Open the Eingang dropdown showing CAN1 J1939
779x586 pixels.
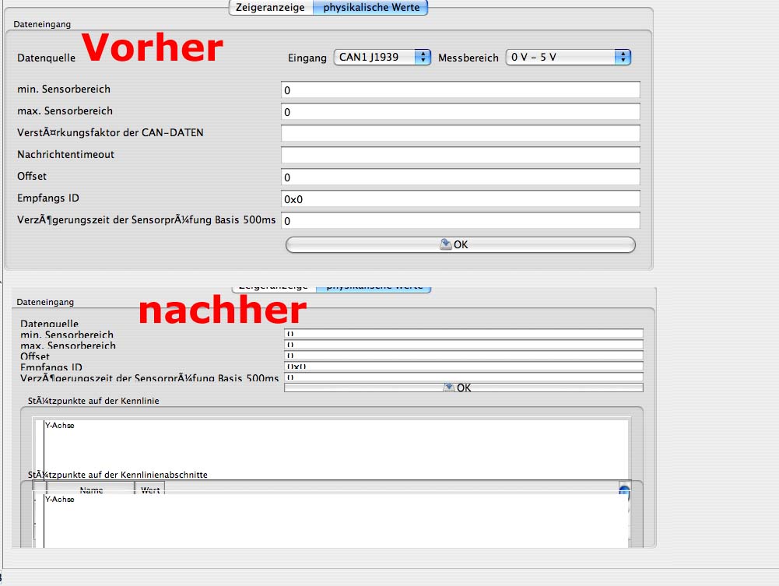click(382, 57)
